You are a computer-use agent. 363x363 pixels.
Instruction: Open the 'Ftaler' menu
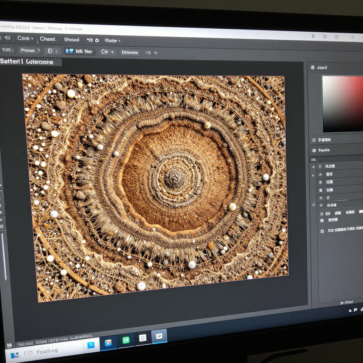coord(111,40)
